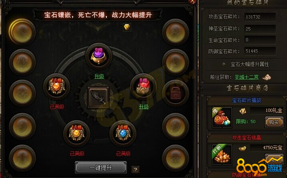
Task: Click the locked padlock equipment slot
Action: pos(176,93)
